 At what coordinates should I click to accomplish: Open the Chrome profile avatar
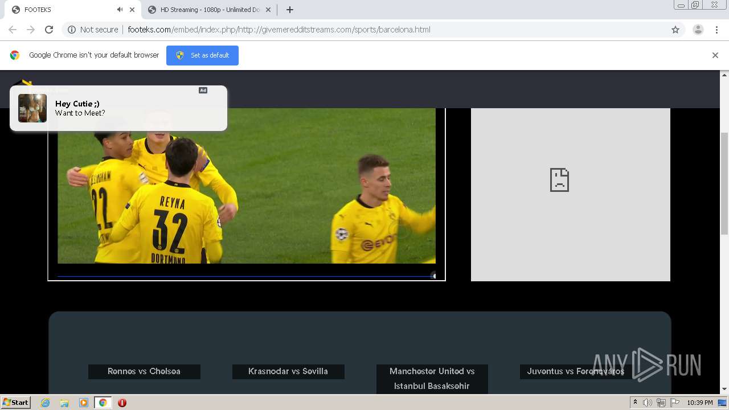point(698,30)
